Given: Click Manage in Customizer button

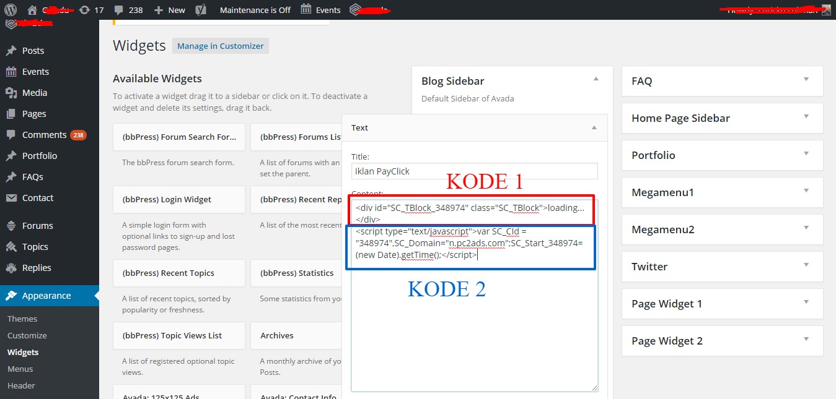Looking at the screenshot, I should click(221, 46).
